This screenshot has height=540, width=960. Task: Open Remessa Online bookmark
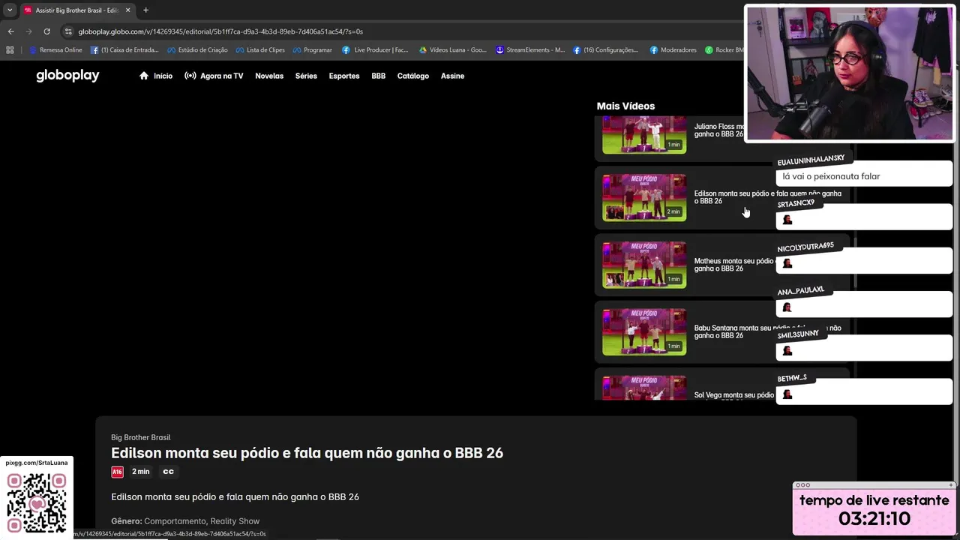pos(55,50)
